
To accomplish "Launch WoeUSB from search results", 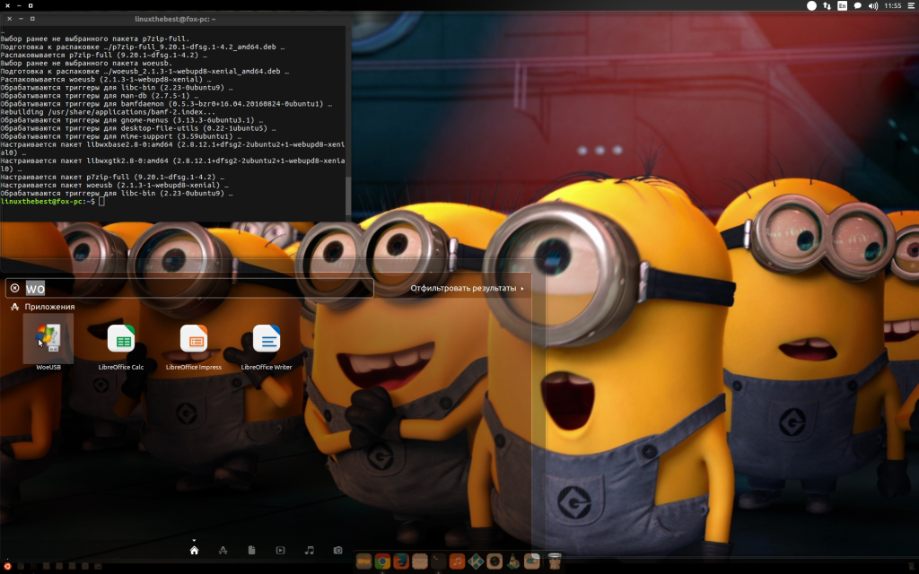I will point(48,341).
